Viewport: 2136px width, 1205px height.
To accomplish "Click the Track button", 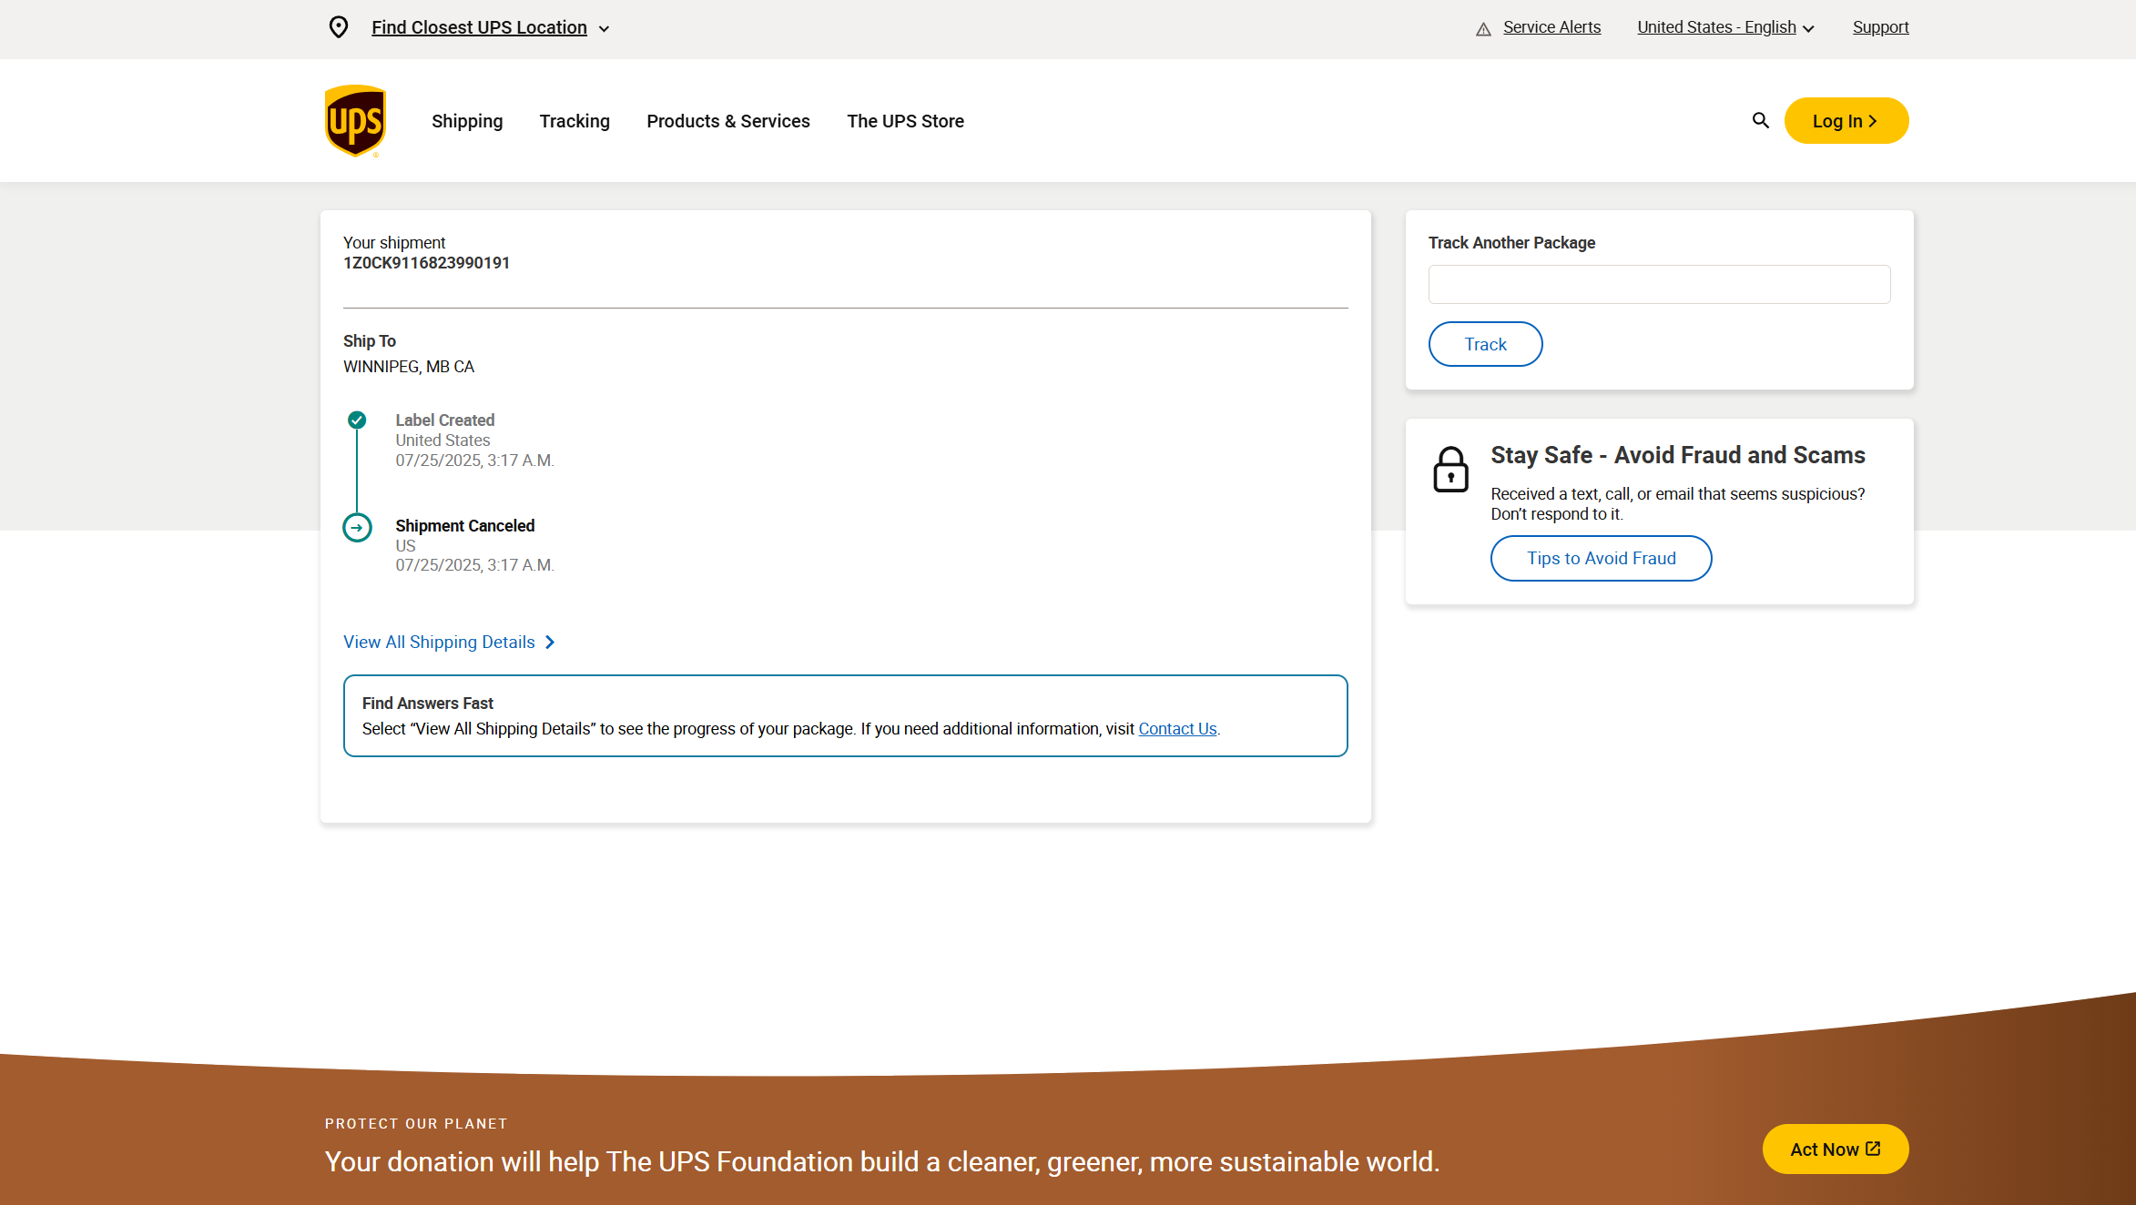I will click(x=1485, y=344).
